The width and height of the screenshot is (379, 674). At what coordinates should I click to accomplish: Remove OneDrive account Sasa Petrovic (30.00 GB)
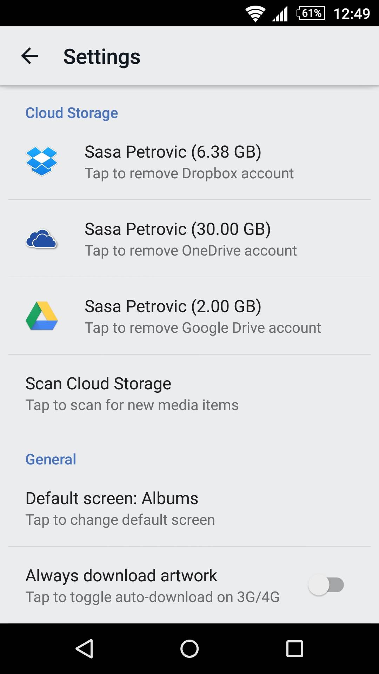[191, 239]
